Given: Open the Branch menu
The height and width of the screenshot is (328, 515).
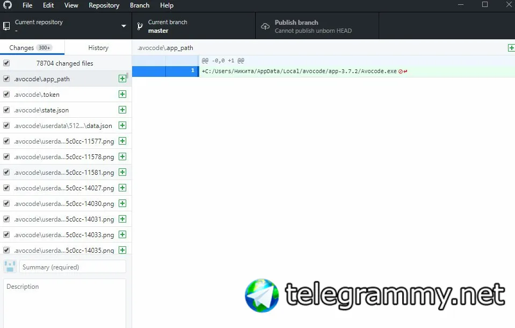Looking at the screenshot, I should (140, 5).
